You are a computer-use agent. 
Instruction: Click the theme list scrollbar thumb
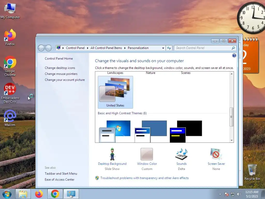click(x=232, y=117)
